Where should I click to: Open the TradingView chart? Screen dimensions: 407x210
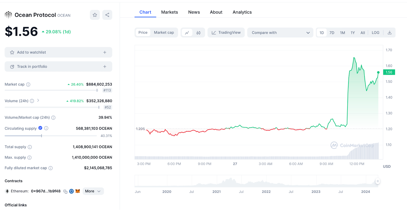(x=226, y=33)
